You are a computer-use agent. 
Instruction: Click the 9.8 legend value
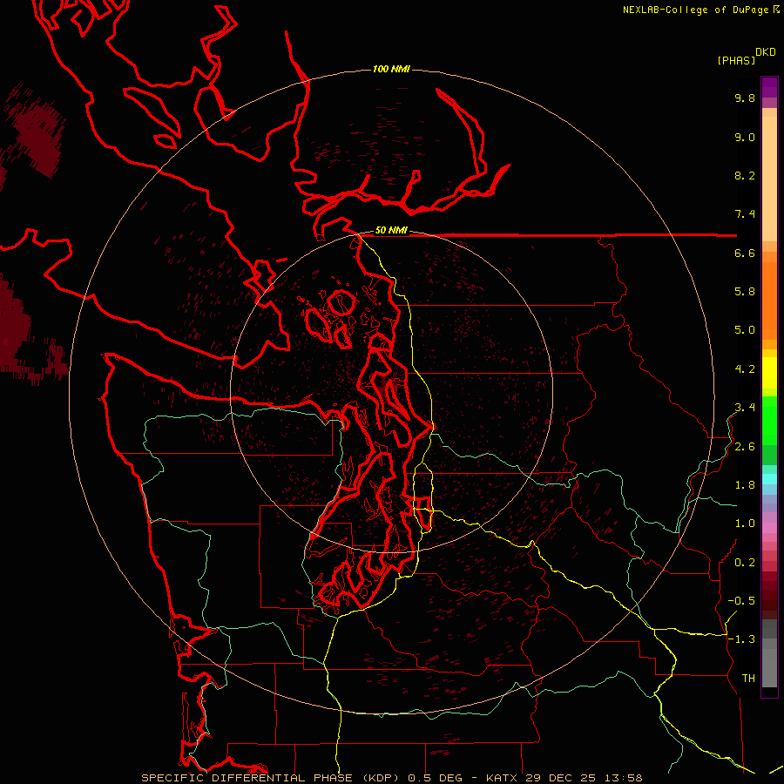(x=745, y=98)
